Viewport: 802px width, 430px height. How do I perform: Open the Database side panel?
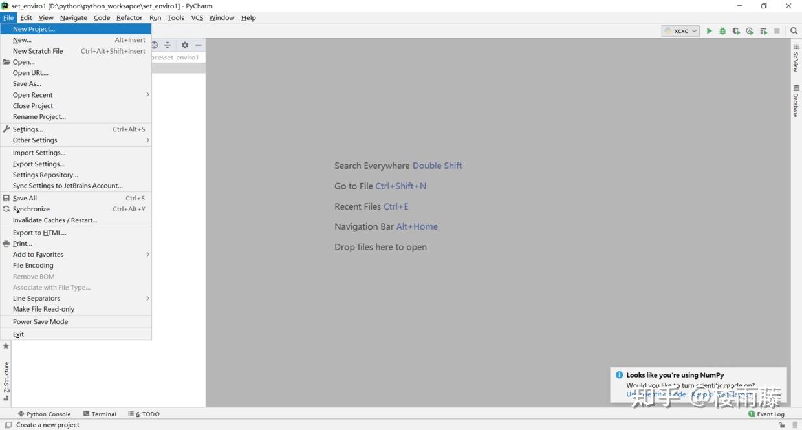pos(796,101)
